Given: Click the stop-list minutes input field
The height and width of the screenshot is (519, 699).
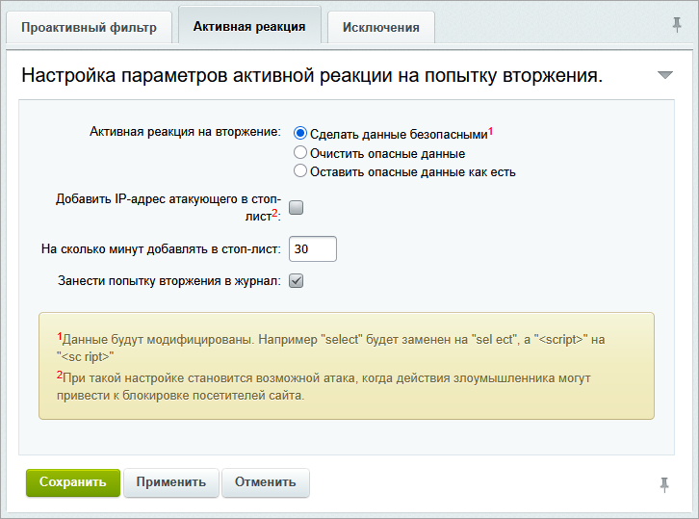Looking at the screenshot, I should point(312,248).
